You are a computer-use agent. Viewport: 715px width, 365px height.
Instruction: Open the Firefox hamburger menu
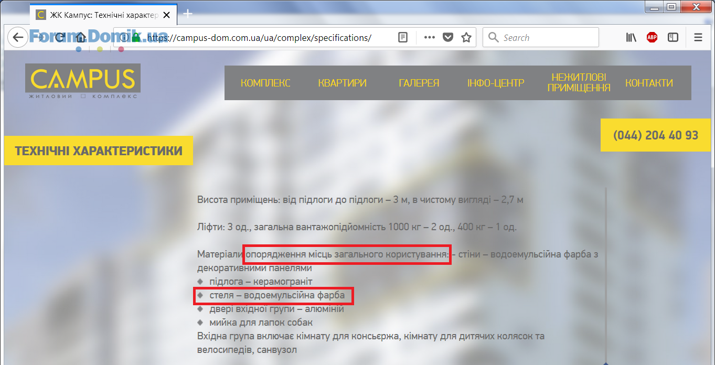click(698, 38)
